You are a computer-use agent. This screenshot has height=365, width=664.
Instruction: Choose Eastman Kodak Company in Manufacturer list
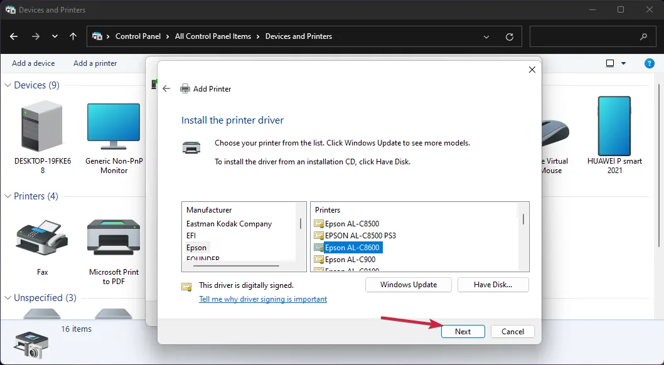(x=229, y=224)
